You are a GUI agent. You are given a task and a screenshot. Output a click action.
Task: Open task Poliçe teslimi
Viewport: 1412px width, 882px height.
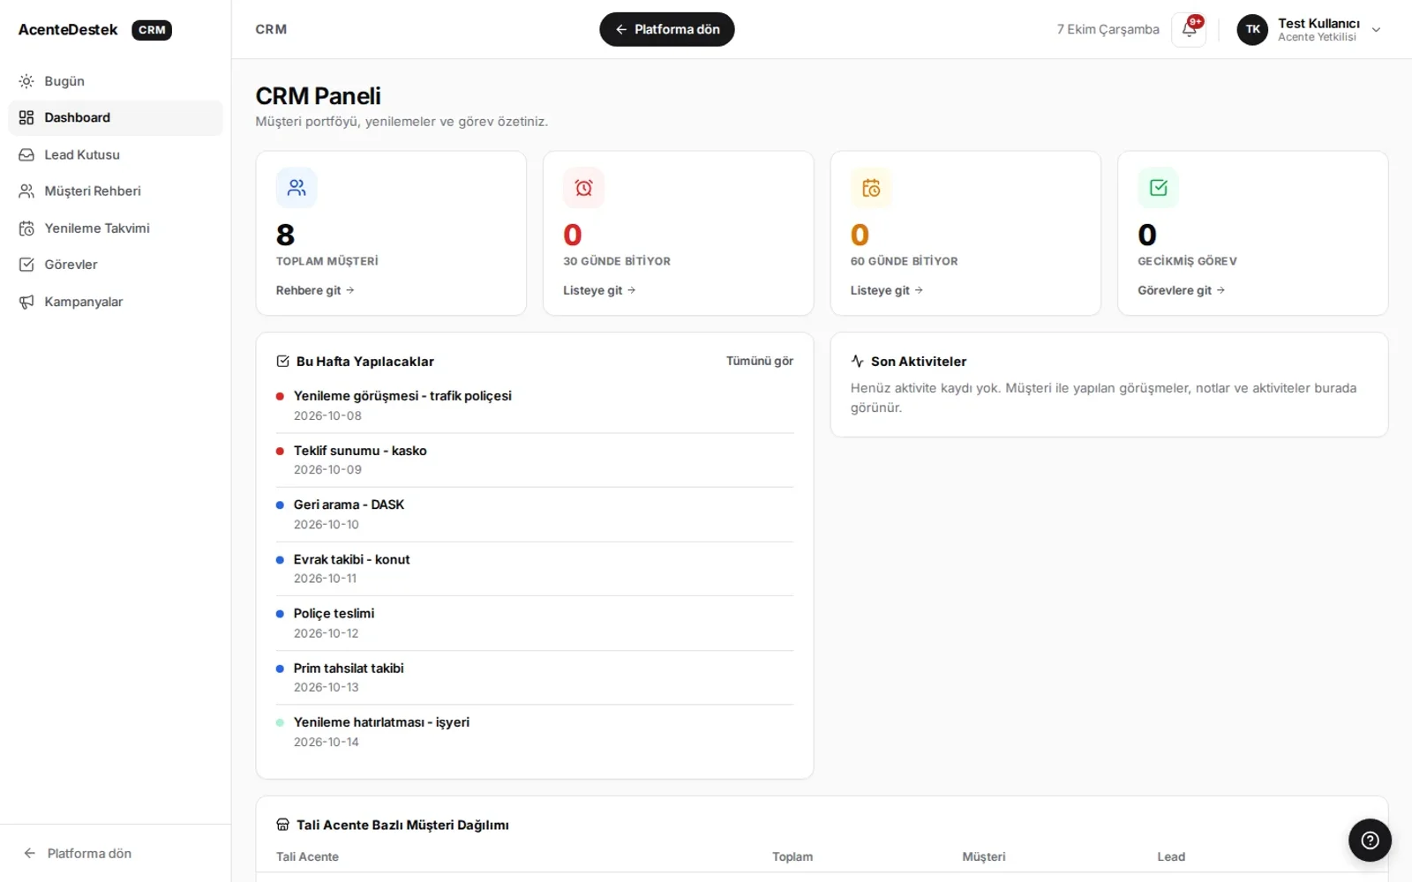[535, 623]
